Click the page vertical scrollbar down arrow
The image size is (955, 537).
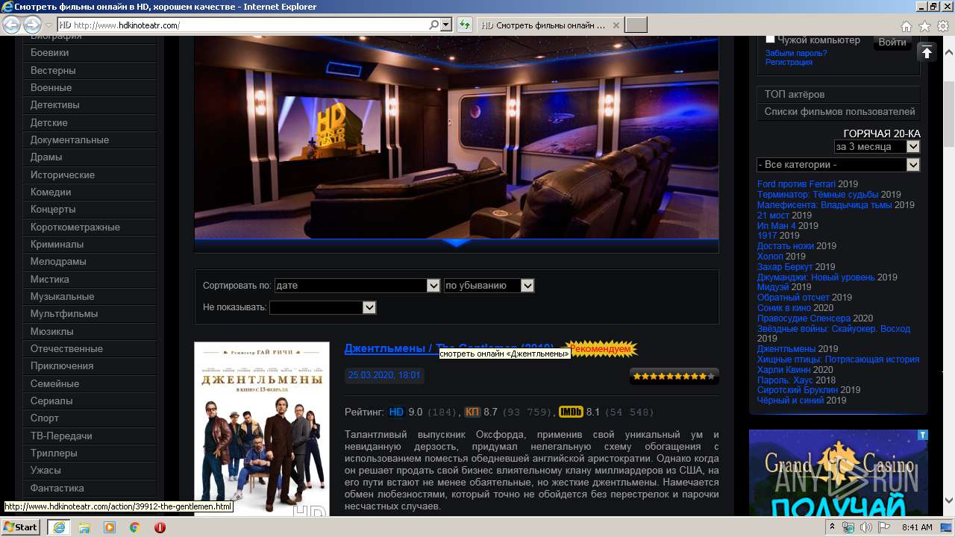point(948,500)
